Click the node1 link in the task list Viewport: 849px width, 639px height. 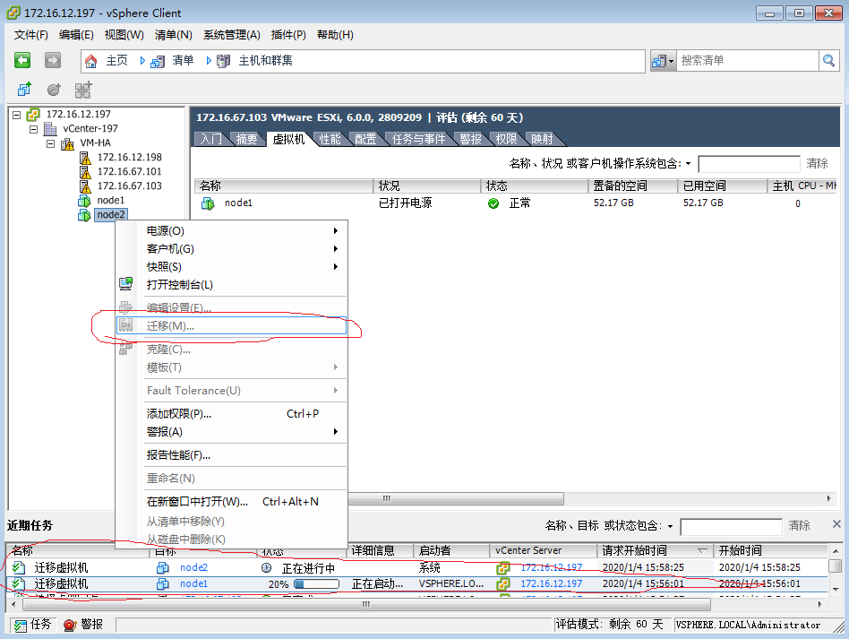tap(193, 583)
